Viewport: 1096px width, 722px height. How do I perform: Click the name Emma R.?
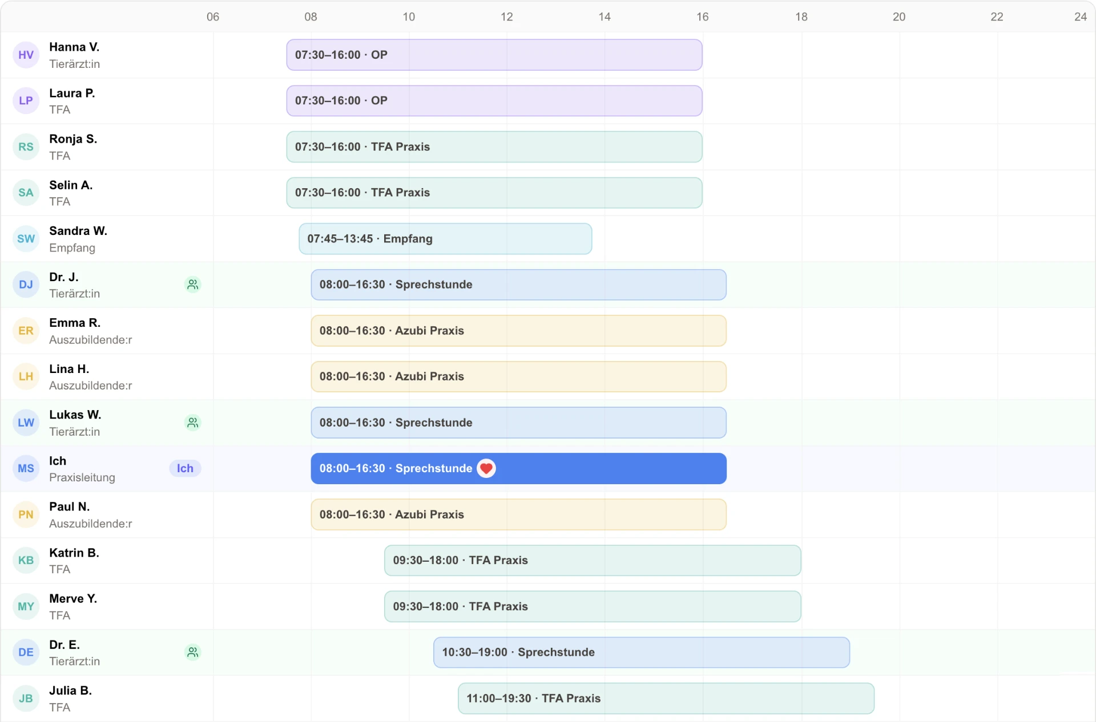tap(75, 322)
